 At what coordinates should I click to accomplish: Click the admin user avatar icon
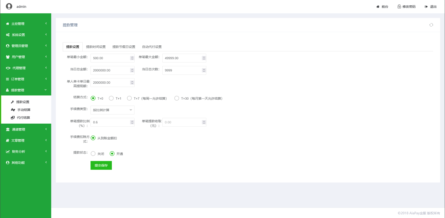click(x=9, y=6)
